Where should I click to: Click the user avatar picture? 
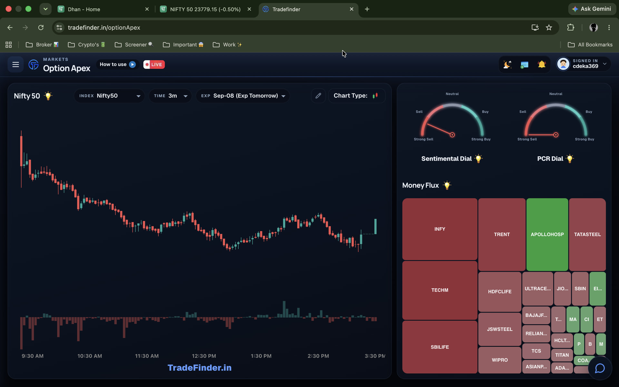click(x=563, y=64)
